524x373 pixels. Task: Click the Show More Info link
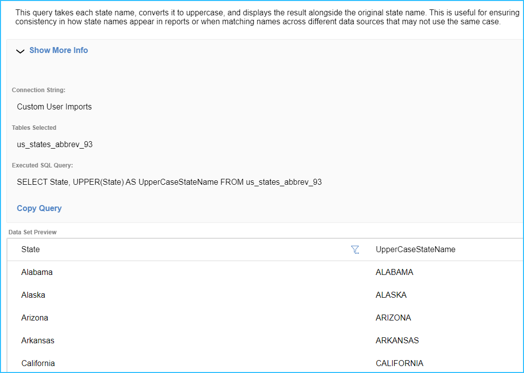tap(58, 50)
